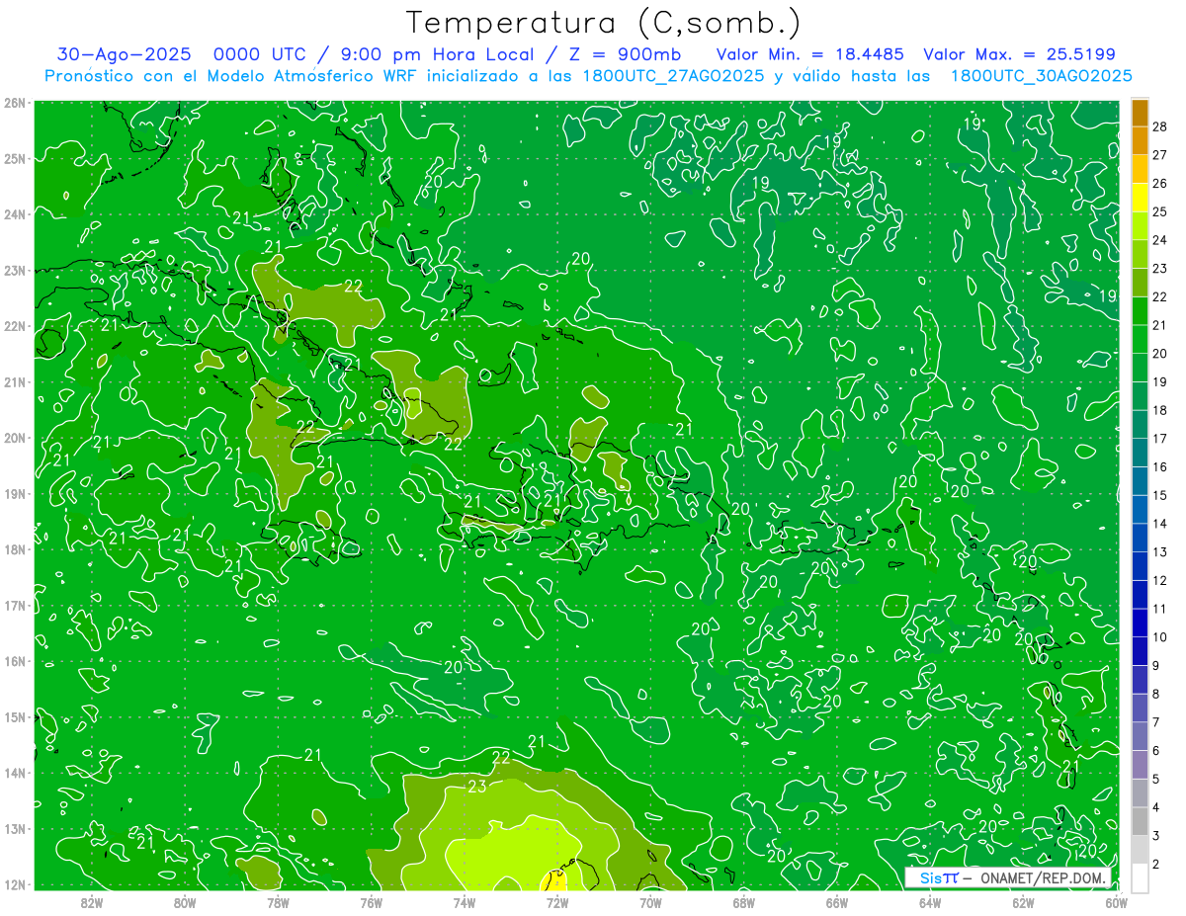Click the '76W' longitude axis label

[x=372, y=902]
